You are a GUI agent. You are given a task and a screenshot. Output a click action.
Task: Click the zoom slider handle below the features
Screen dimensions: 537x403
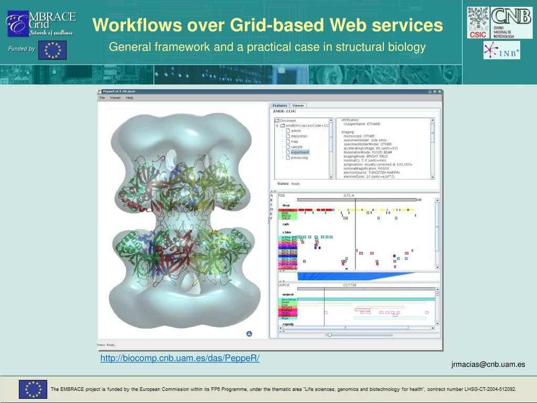click(329, 335)
